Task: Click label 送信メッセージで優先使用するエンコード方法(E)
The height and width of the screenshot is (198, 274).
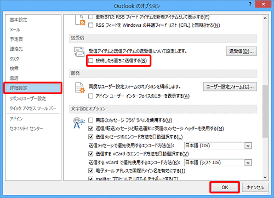Action: click(132, 145)
